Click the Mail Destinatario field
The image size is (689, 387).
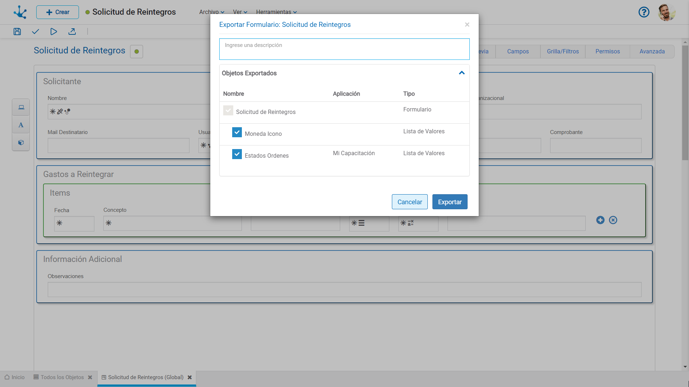(118, 146)
